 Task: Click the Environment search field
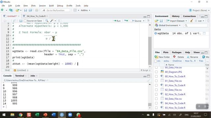click(x=196, y=25)
